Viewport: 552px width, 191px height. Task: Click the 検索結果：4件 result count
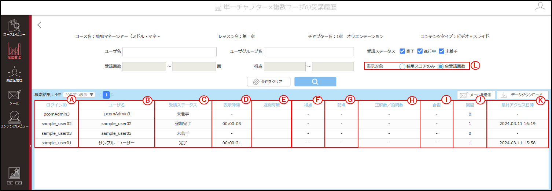pos(48,95)
